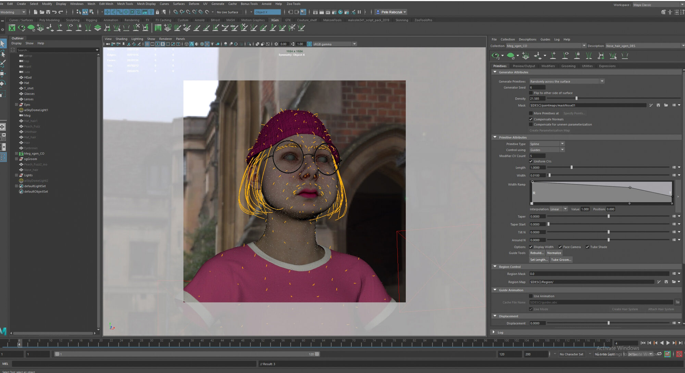685x373 pixels.
Task: Click the Density slider handle
Action: [x=576, y=98]
